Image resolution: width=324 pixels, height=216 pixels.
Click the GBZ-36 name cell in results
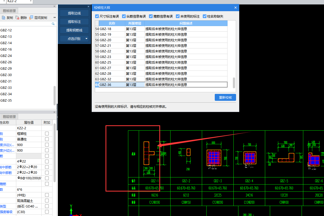coord(112,85)
